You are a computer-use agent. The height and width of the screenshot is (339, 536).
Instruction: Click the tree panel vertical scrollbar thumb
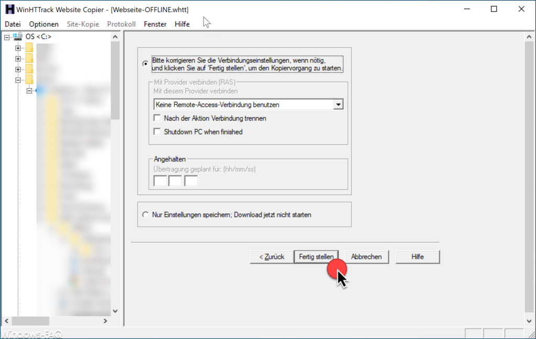pyautogui.click(x=115, y=81)
